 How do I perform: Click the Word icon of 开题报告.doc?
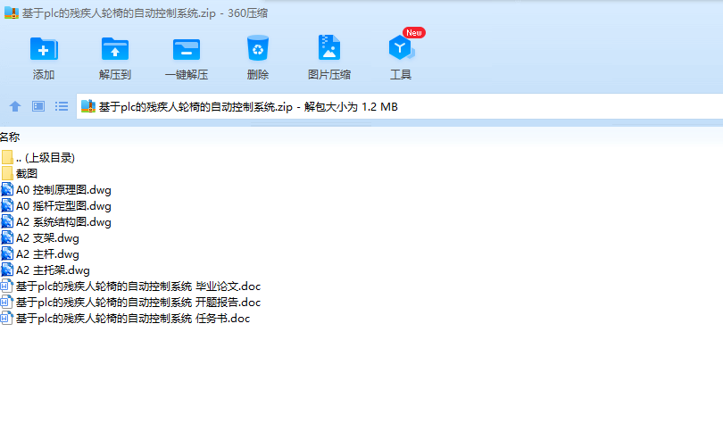pos(6,302)
